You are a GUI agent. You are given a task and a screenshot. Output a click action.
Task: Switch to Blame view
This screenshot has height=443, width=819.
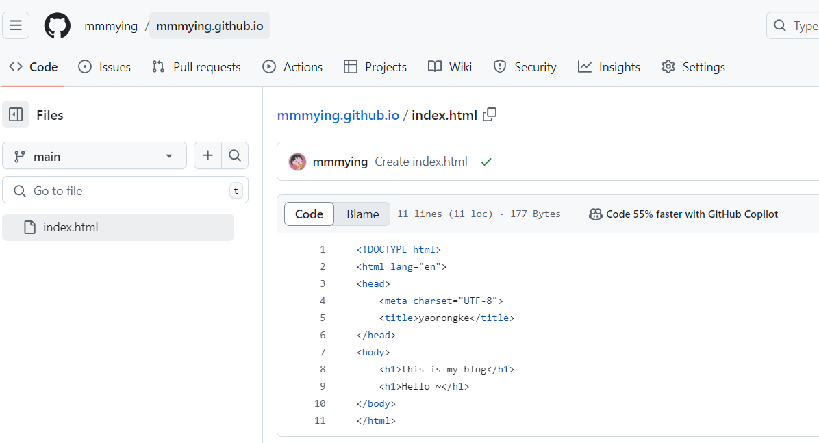click(362, 214)
